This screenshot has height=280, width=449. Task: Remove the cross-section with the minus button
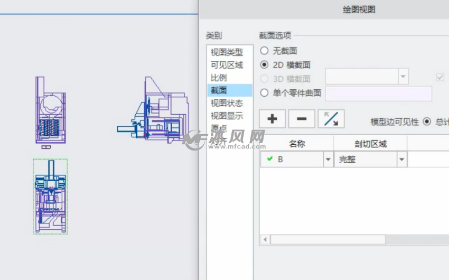click(x=302, y=119)
